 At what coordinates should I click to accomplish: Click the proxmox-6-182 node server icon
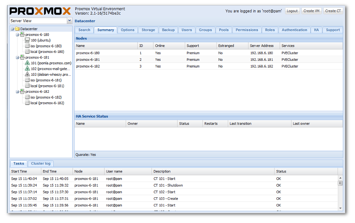click(x=22, y=91)
